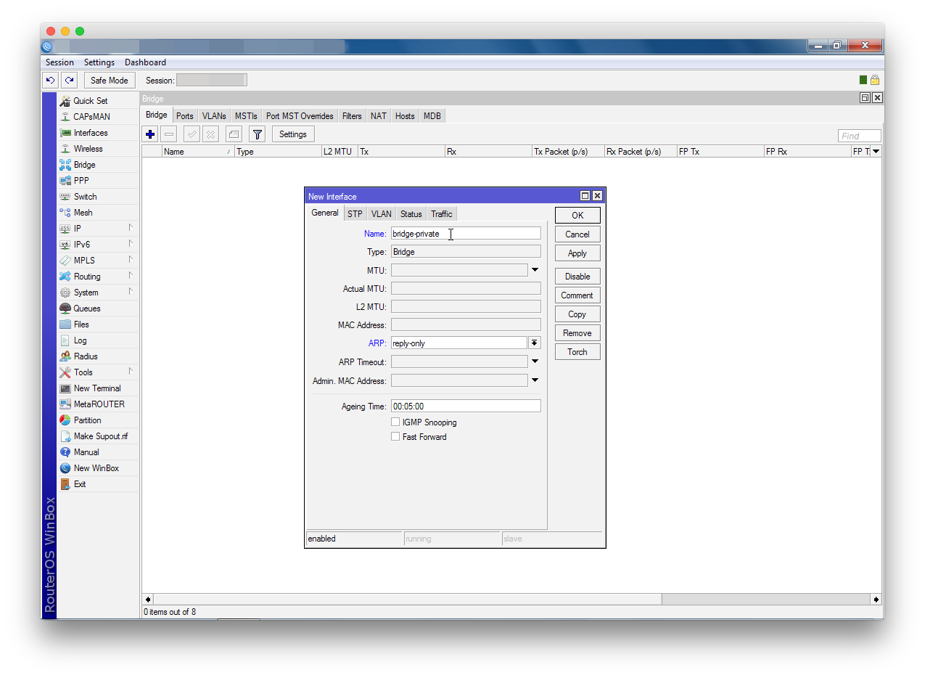
Task: Expand the Admin. MAC Address field arrow
Action: coord(535,380)
